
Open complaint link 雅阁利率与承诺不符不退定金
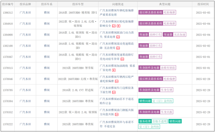pos(117,124)
